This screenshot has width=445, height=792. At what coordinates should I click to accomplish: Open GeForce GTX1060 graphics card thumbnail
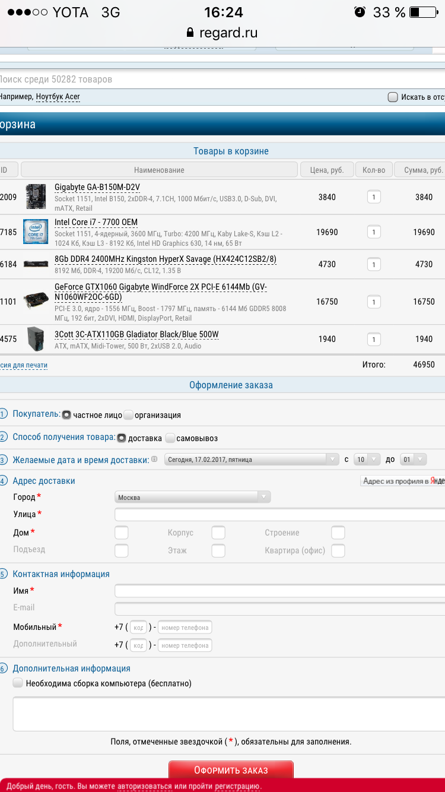(36, 301)
